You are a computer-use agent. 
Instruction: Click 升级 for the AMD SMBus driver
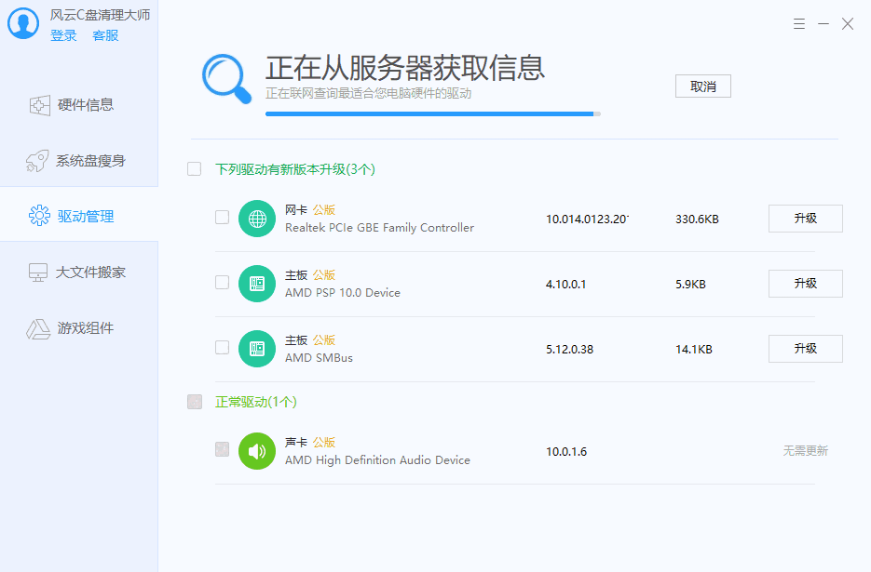click(805, 349)
